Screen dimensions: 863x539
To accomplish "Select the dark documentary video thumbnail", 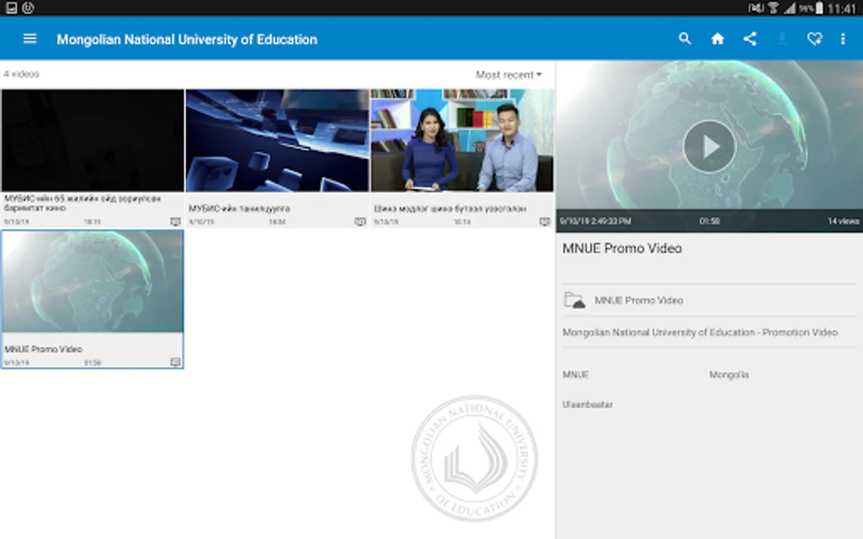I will point(92,141).
